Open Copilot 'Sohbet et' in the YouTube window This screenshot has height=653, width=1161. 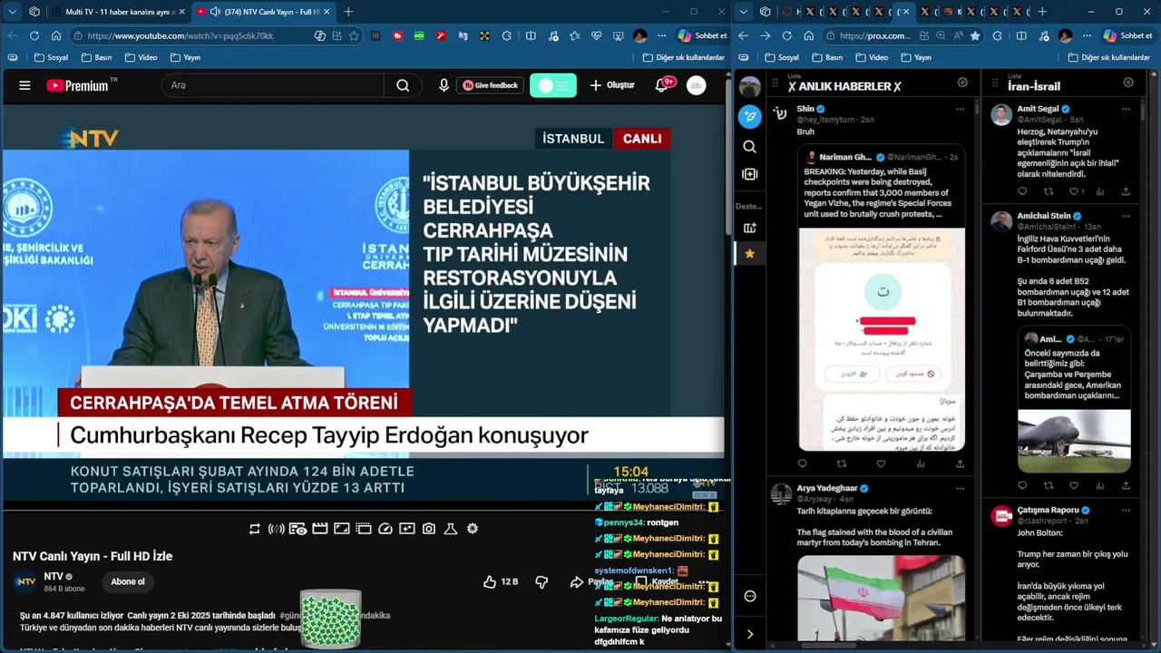(703, 35)
